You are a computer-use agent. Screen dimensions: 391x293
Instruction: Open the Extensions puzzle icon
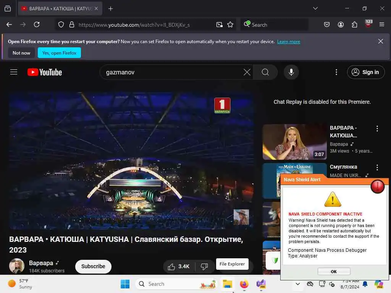(x=354, y=24)
